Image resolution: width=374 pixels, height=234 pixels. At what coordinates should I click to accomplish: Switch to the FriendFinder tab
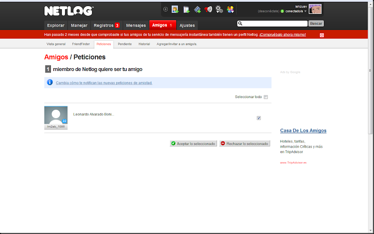pyautogui.click(x=81, y=44)
